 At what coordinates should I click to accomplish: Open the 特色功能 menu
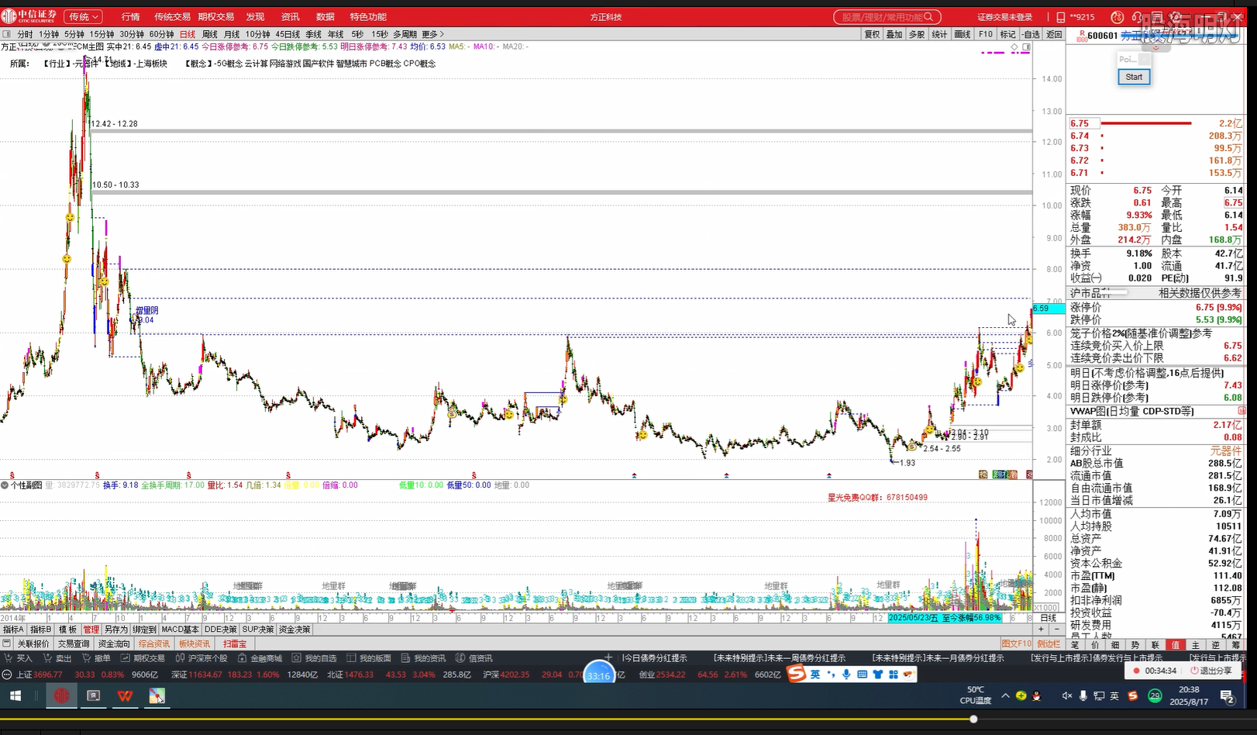click(x=368, y=16)
